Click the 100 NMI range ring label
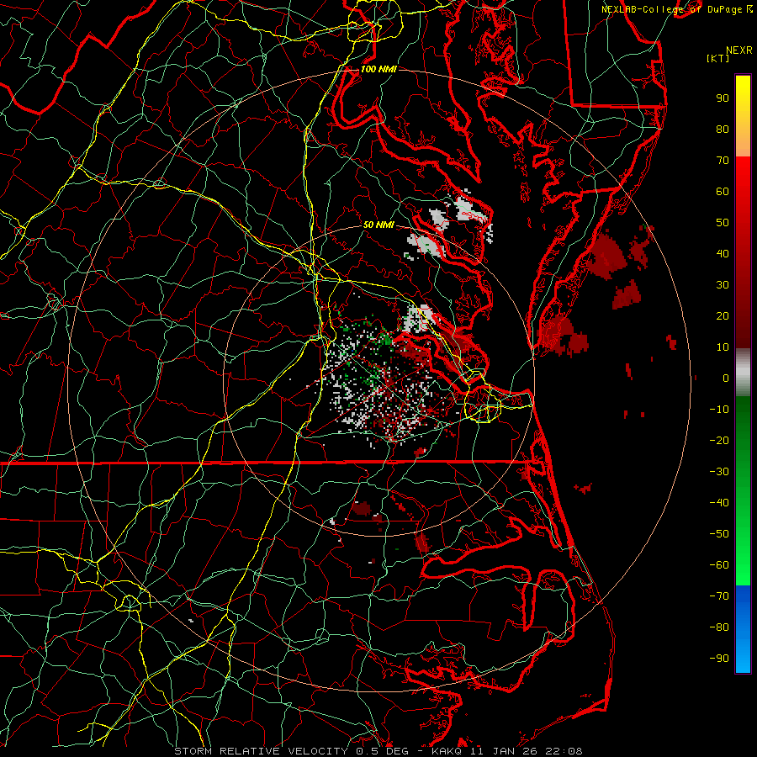 pyautogui.click(x=378, y=69)
